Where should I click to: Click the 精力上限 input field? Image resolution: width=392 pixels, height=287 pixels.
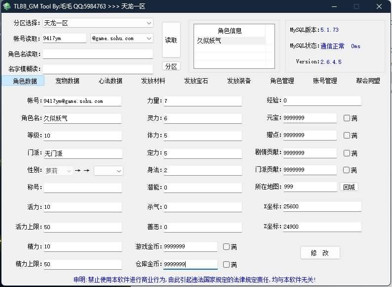coord(83,264)
